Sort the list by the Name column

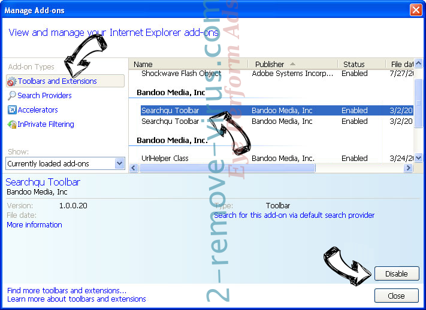coord(188,65)
